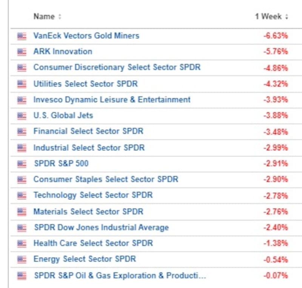Open Invesco Dynamic Leisure & Entertainment link
The image size is (302, 288).
112,100
